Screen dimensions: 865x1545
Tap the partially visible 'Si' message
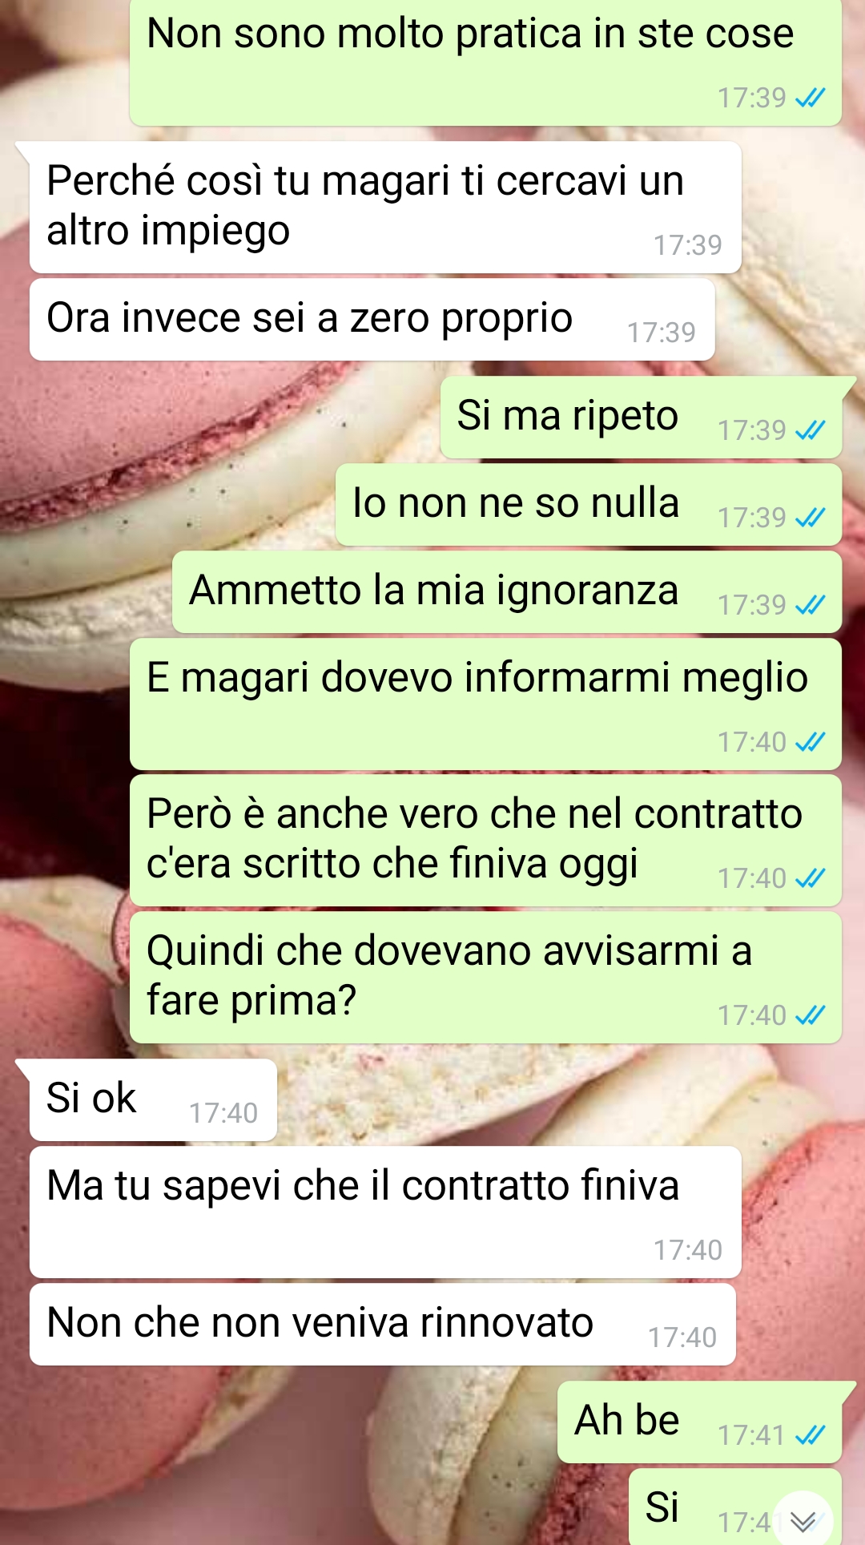coord(735,1507)
